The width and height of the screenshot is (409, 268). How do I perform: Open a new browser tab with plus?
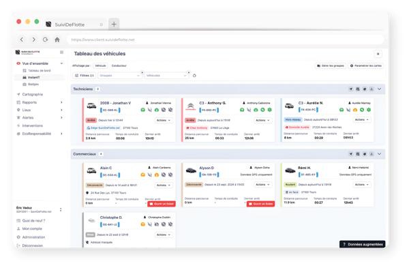114,25
